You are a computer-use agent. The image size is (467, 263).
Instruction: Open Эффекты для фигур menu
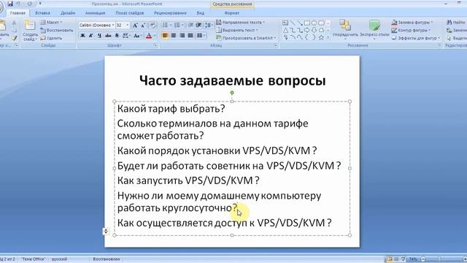click(x=416, y=38)
